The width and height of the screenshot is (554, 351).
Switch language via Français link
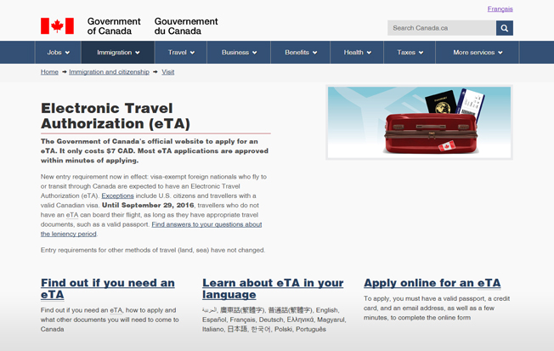500,8
